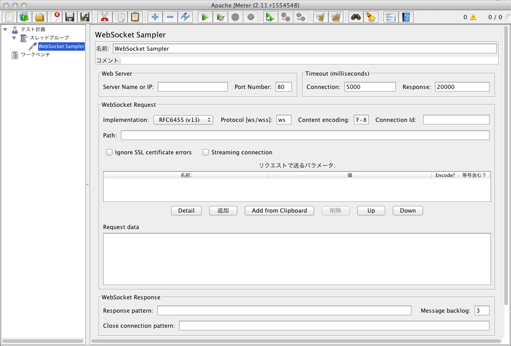Enable Streaming connection
Viewport: 511px width, 346px height.
coord(206,152)
